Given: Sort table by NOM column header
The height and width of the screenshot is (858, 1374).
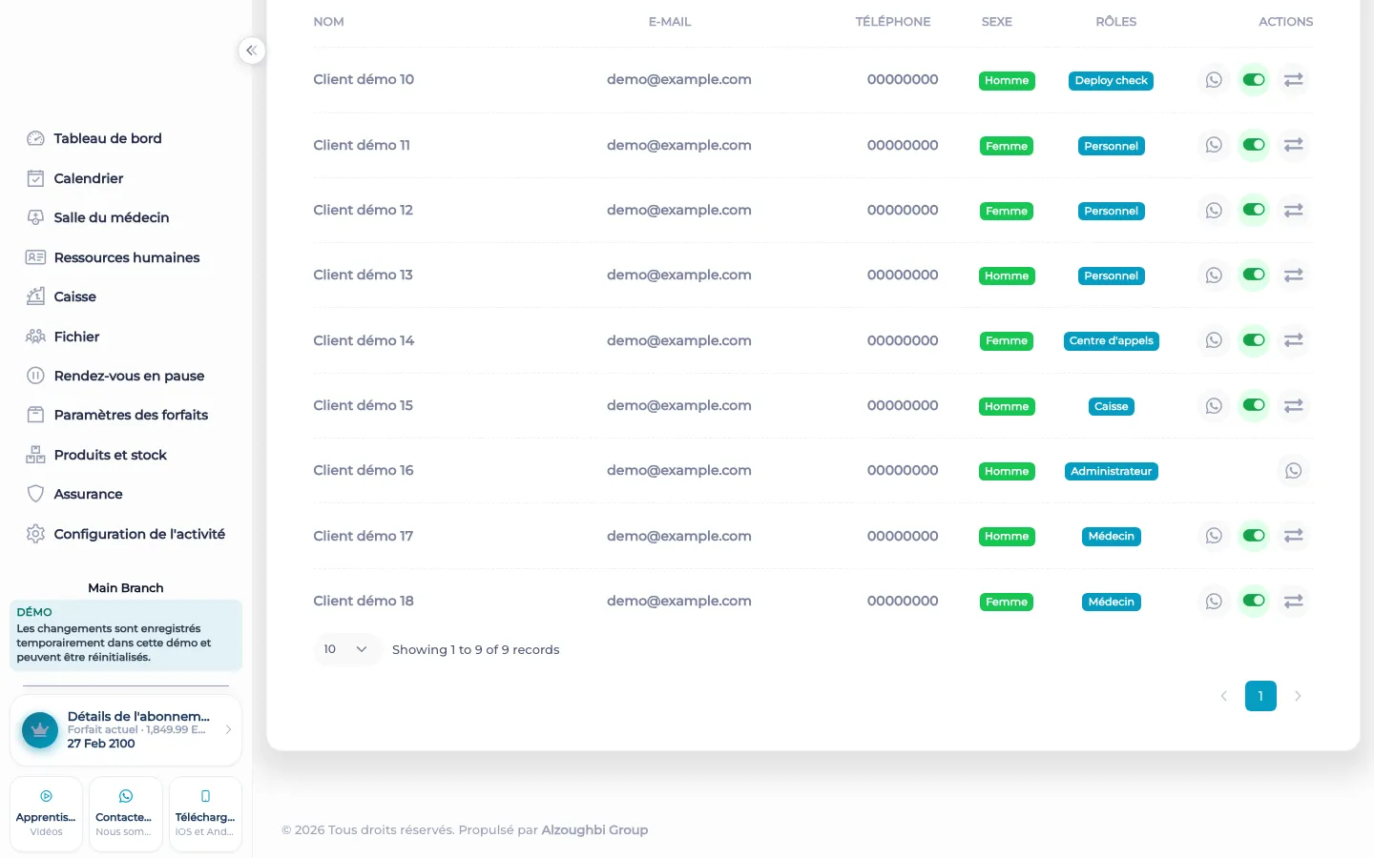Looking at the screenshot, I should click(x=329, y=22).
